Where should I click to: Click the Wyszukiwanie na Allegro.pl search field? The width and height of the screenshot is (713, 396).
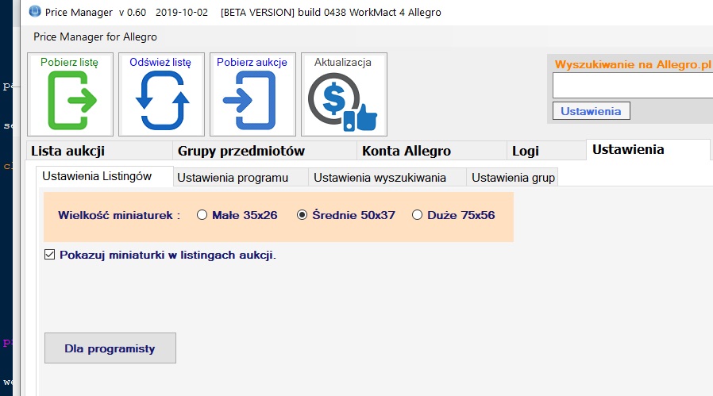pyautogui.click(x=633, y=85)
